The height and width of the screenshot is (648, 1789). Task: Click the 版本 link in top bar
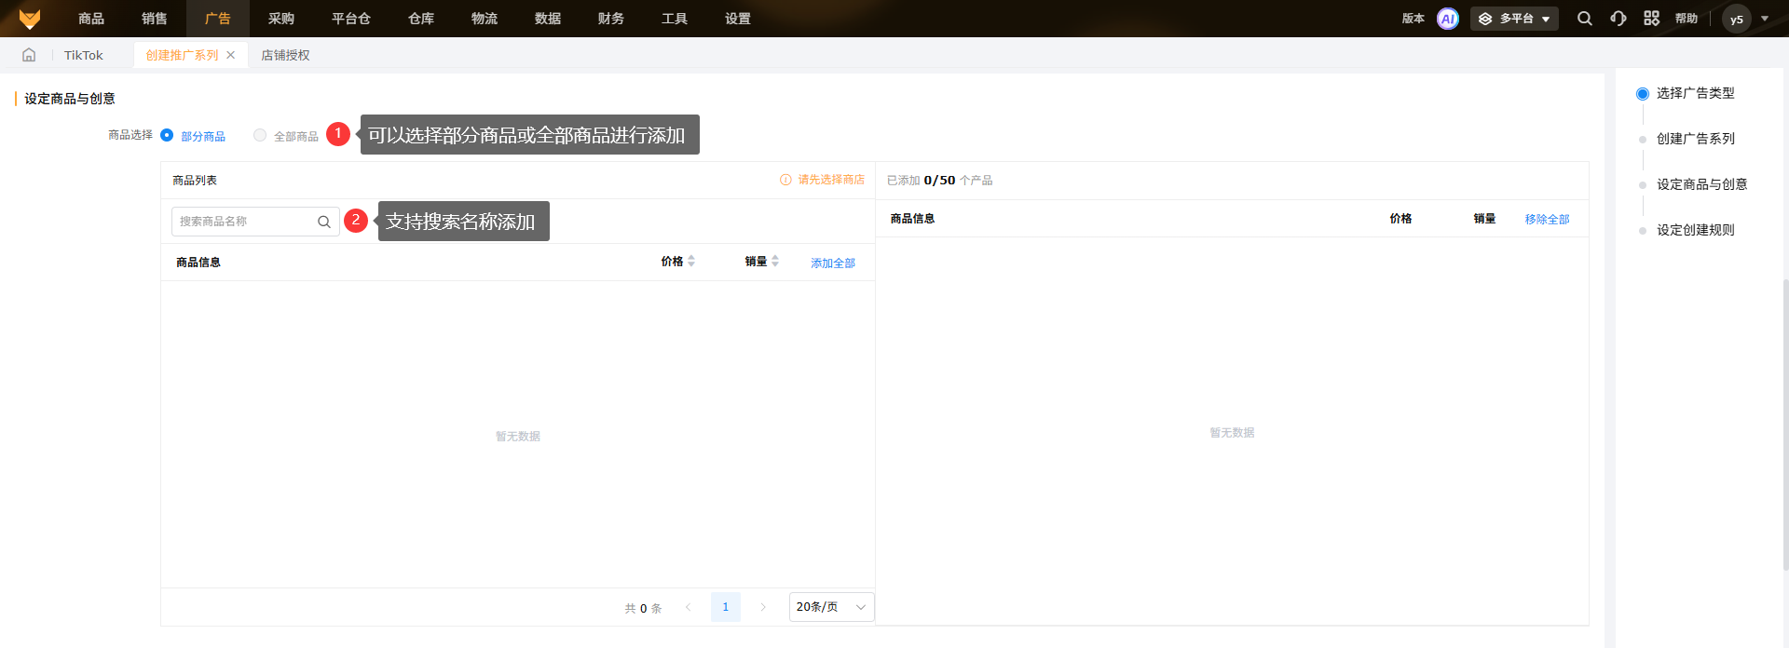[x=1413, y=19]
